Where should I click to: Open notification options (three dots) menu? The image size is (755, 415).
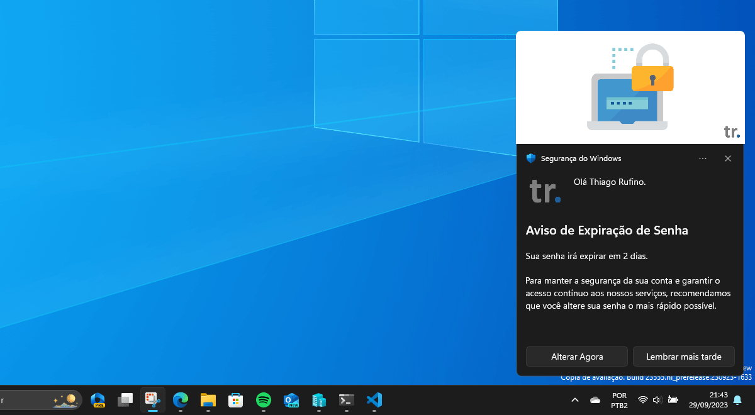(703, 158)
